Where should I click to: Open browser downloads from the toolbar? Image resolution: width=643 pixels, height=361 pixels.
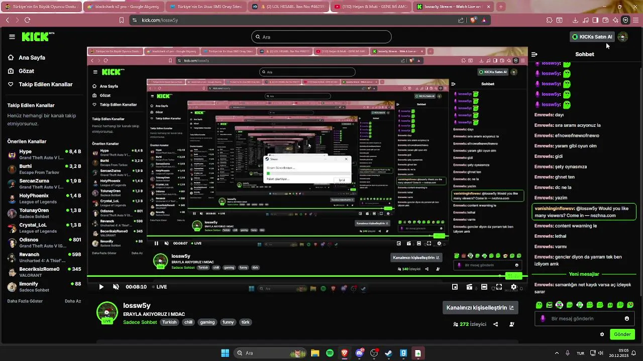pos(575,20)
